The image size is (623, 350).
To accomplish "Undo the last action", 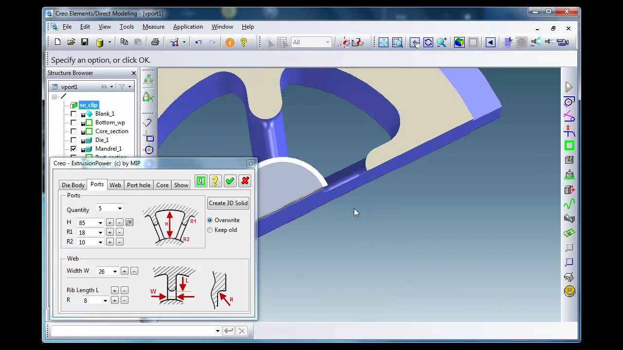I will pos(199,42).
